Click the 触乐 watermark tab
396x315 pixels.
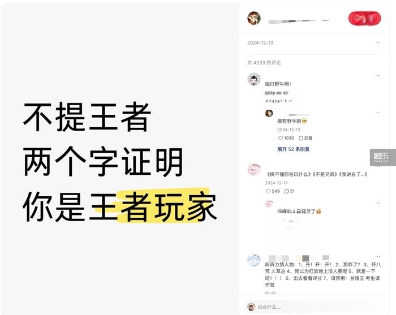[x=382, y=157]
